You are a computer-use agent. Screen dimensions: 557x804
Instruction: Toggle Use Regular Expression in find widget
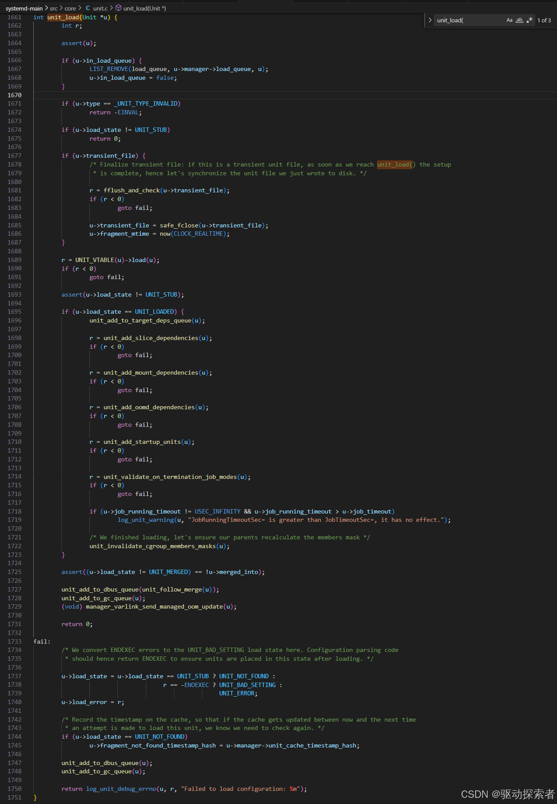(529, 20)
